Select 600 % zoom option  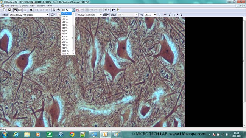click(x=67, y=42)
